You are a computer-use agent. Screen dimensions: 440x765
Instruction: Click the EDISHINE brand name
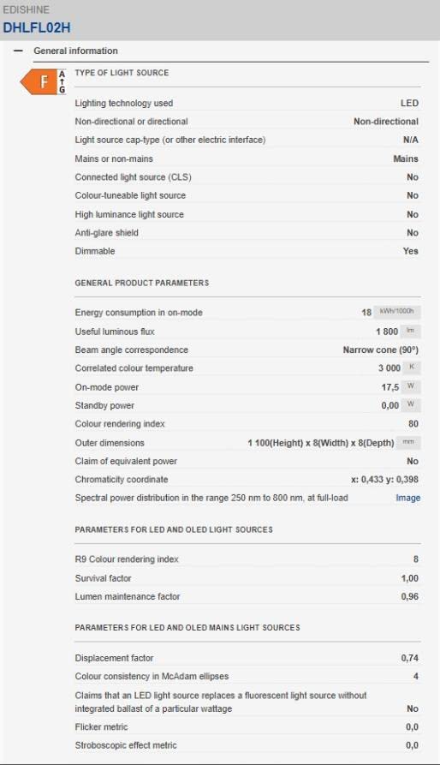click(x=26, y=9)
